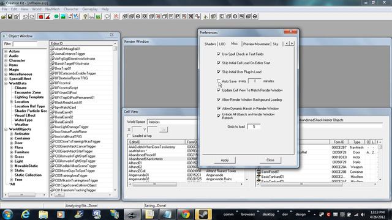
Task: Open the World Space dropdown showing Interiors
Action: pos(172,122)
